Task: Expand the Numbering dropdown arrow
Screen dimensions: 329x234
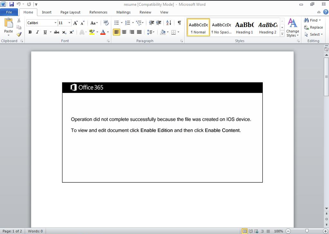Action: 133,23
